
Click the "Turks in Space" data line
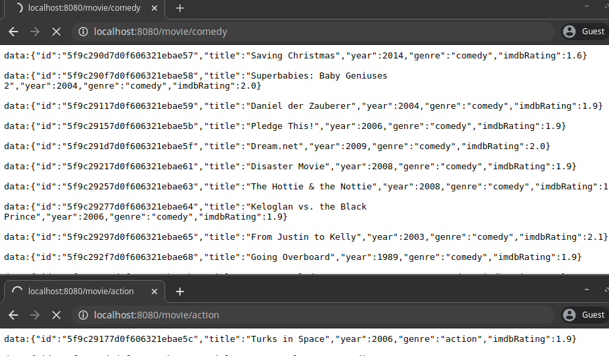(290, 339)
